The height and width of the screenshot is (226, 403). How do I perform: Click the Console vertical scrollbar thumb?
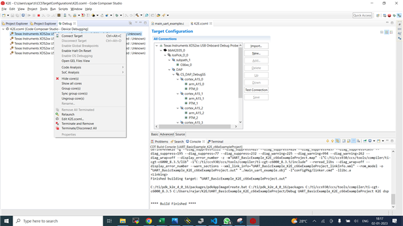(x=393, y=199)
